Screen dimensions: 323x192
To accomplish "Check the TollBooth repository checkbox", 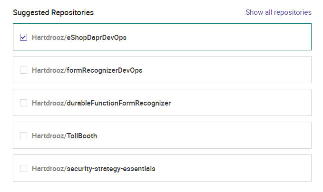I will click(23, 136).
